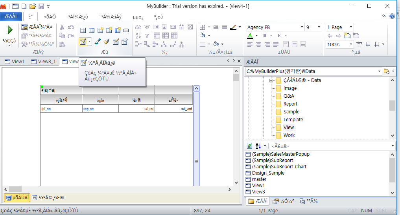The height and width of the screenshot is (215, 400).
Task: Toggle bottom vertical alignment
Action: 303,44
